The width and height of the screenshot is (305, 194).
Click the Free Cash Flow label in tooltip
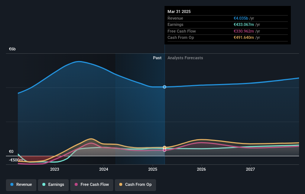point(182,31)
